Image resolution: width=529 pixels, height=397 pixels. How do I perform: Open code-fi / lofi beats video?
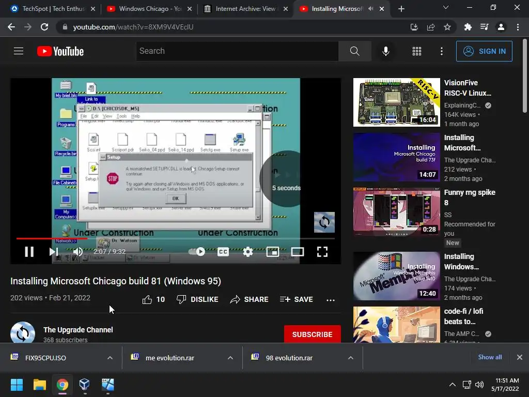pyautogui.click(x=396, y=325)
